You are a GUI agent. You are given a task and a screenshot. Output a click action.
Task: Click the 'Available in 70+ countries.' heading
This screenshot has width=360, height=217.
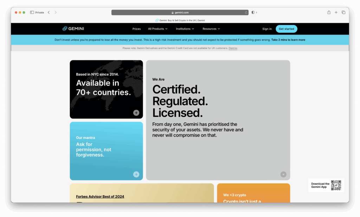click(x=103, y=87)
